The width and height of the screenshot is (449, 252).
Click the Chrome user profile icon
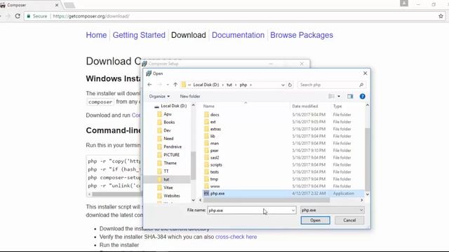pos(404,3)
